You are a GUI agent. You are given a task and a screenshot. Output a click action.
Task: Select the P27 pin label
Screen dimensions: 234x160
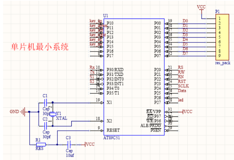click(157, 102)
